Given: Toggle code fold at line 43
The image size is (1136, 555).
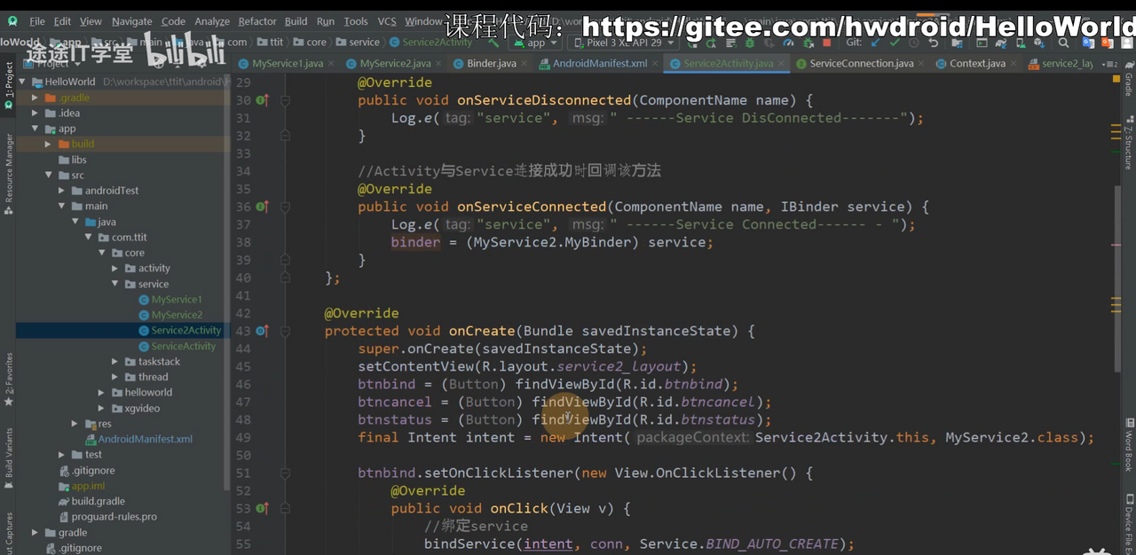Looking at the screenshot, I should click(x=286, y=331).
